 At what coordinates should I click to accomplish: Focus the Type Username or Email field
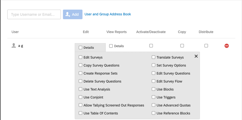coord(34,14)
